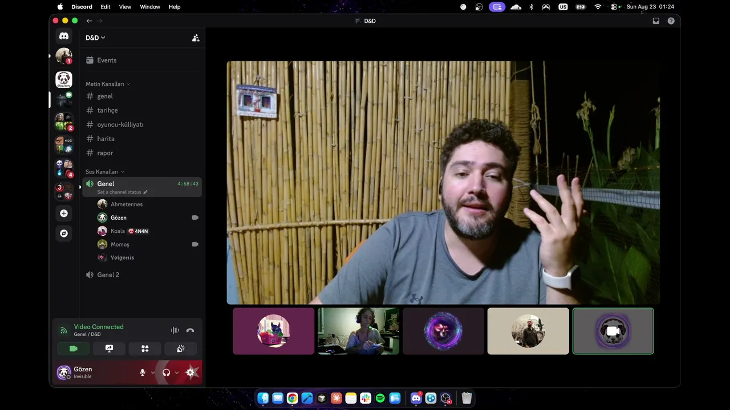Open the View menu
This screenshot has width=730, height=410.
tap(125, 7)
